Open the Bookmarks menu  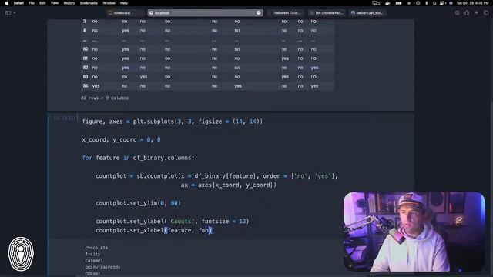click(x=89, y=3)
